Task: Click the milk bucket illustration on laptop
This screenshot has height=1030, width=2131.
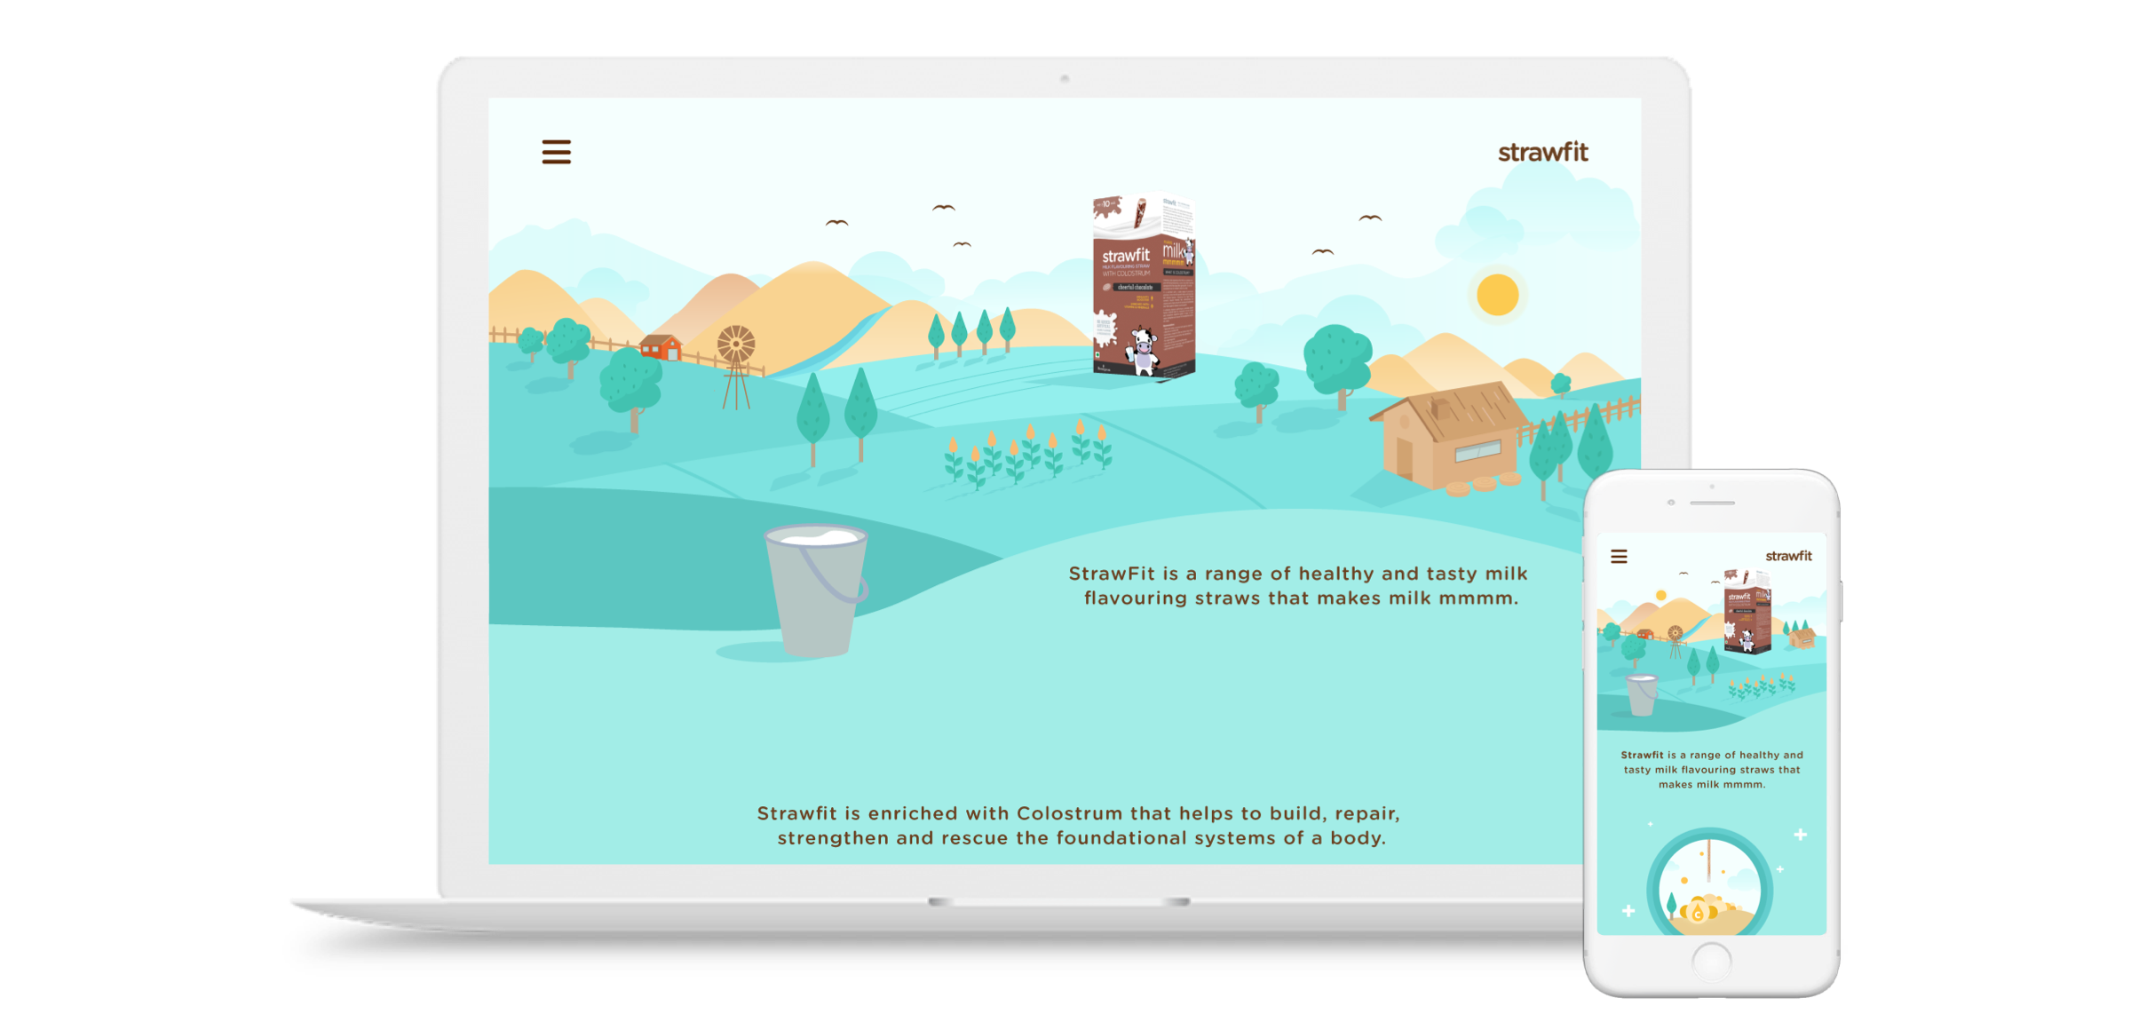Action: (x=815, y=589)
